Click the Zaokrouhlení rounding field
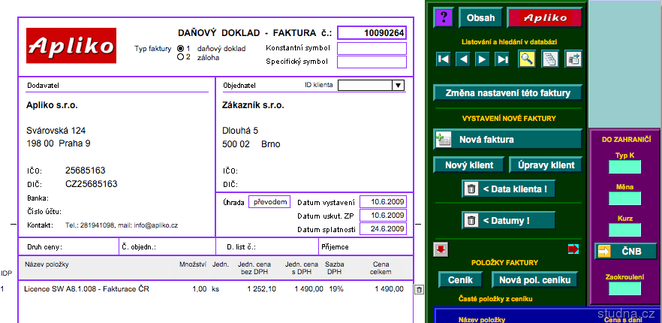Image resolution: width=662 pixels, height=323 pixels. click(624, 288)
